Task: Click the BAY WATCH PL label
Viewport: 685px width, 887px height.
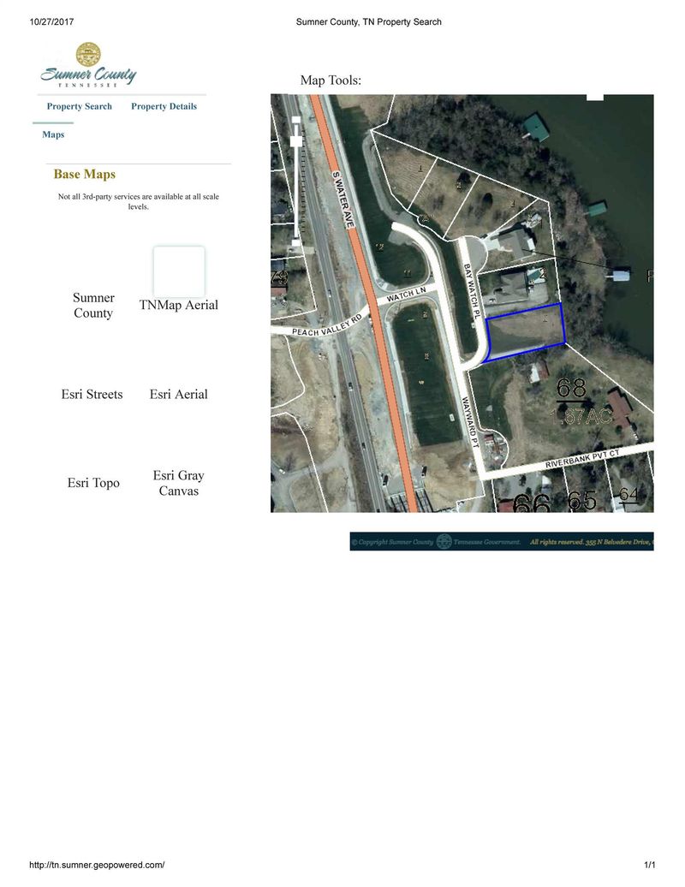Action: (x=472, y=292)
